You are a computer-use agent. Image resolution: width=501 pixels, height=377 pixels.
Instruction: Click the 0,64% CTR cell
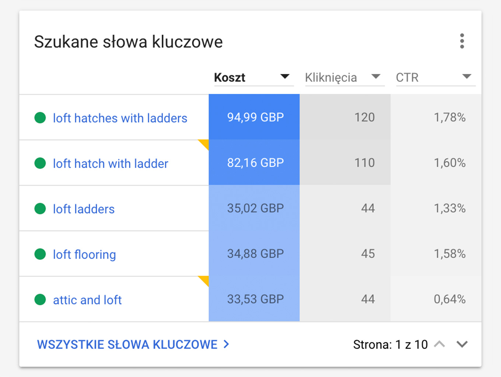tap(449, 299)
